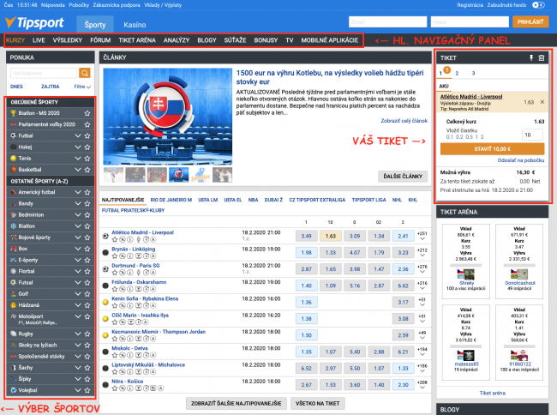Remove Atlético Madrid - Liverpool bet from ticket
The height and width of the screenshot is (415, 557).
click(x=542, y=101)
